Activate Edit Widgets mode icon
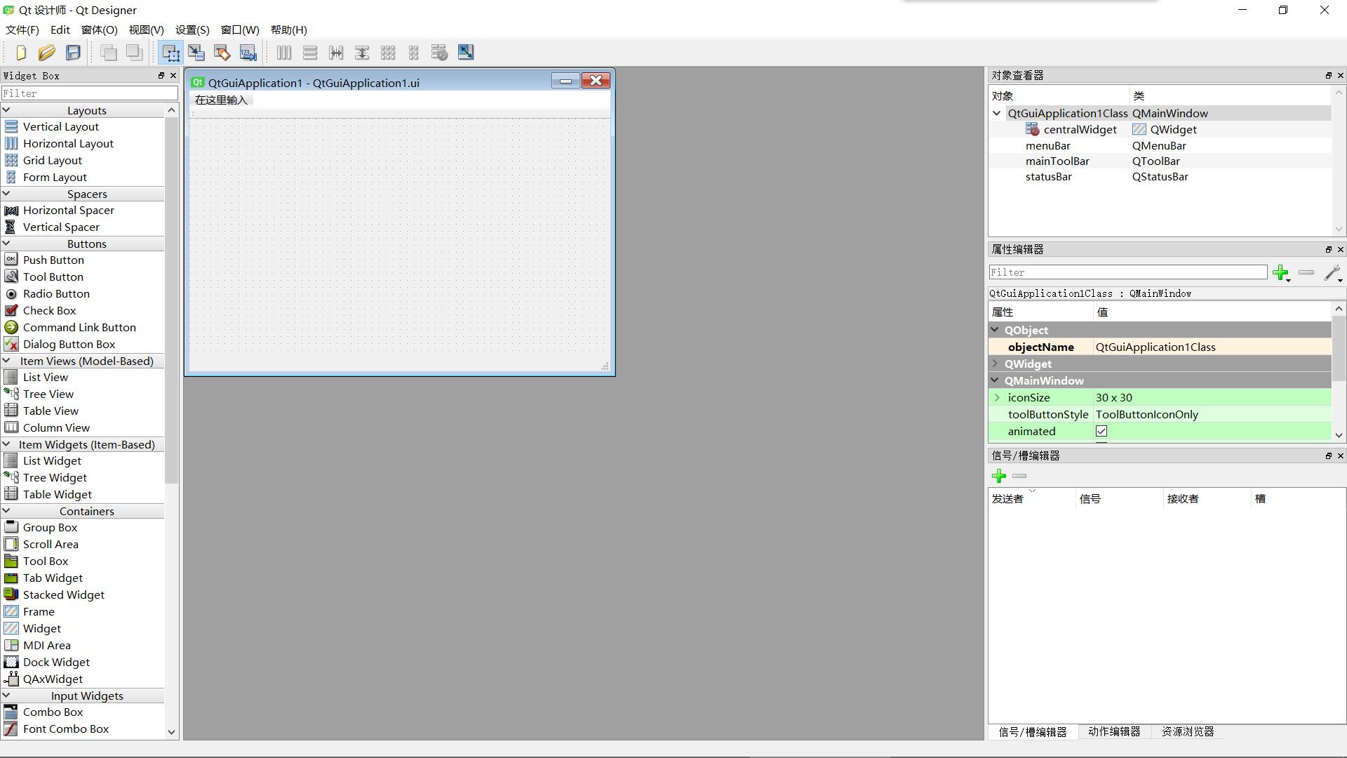 pos(170,53)
